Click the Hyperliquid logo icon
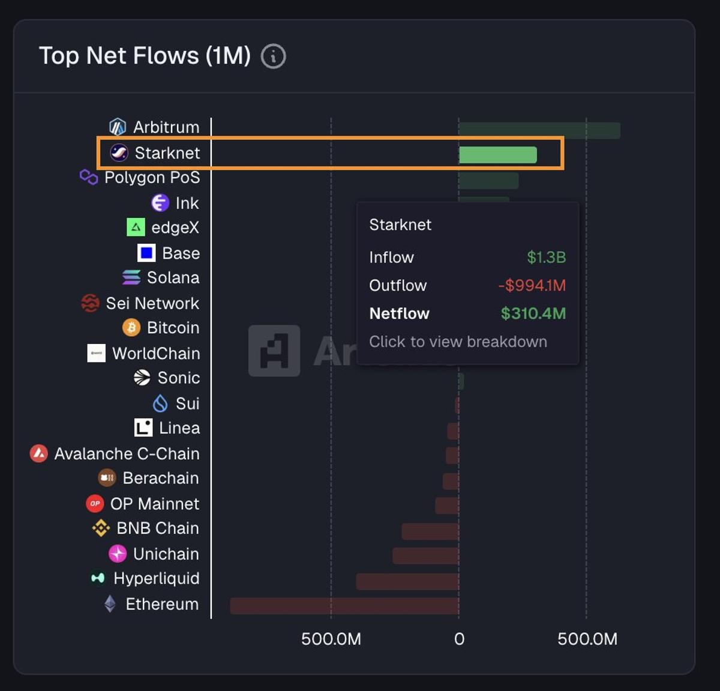720x691 pixels. pyautogui.click(x=97, y=579)
